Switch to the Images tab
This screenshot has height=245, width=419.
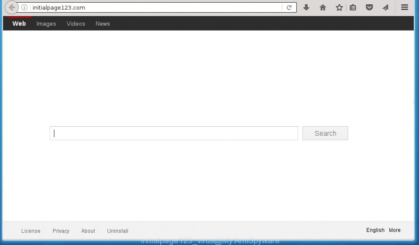point(46,24)
